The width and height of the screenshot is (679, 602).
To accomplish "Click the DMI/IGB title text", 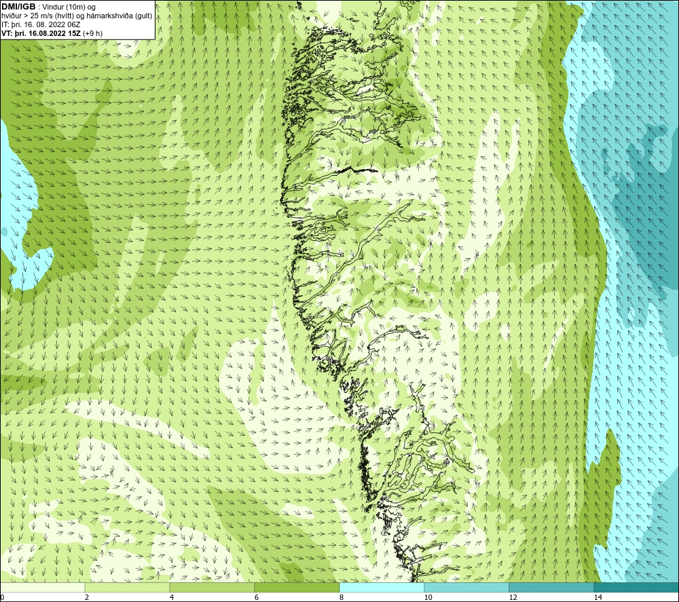I will 18,7.
